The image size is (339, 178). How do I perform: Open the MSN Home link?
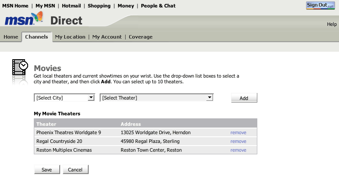pos(15,6)
